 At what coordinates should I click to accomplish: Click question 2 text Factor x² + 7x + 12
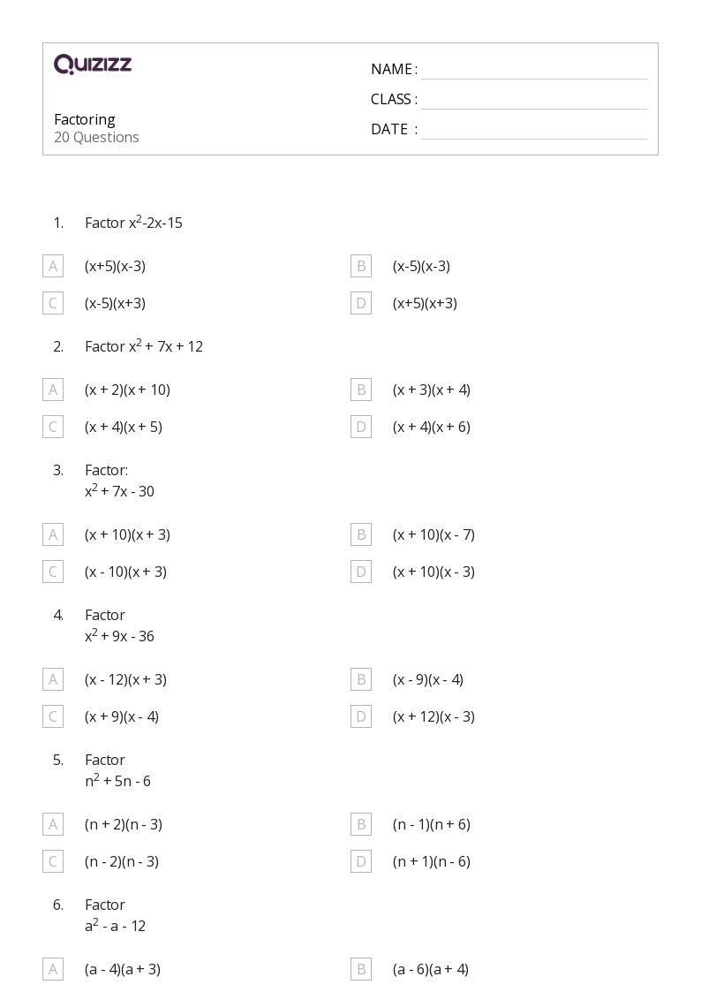click(x=144, y=346)
